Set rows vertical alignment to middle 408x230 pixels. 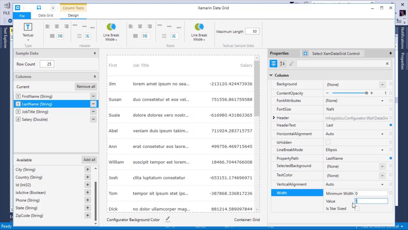(169, 27)
